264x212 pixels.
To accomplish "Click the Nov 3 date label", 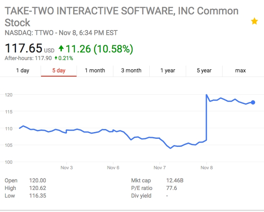I will tap(66, 168).
